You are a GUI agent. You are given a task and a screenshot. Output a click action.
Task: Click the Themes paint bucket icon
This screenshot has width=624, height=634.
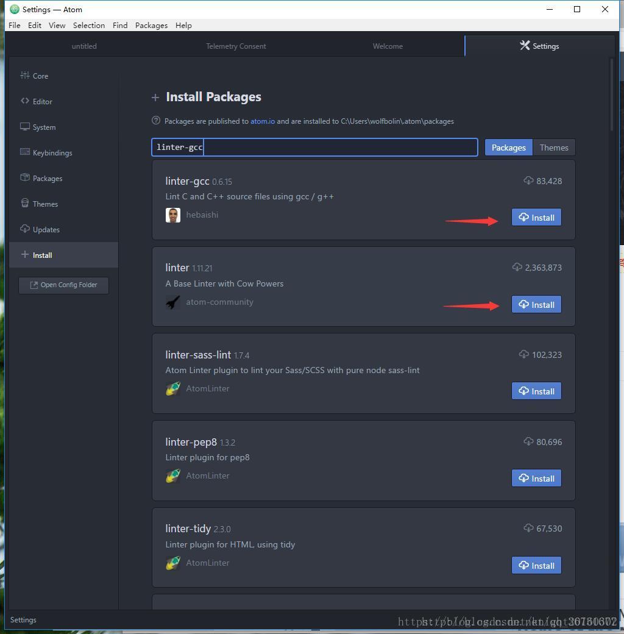point(25,203)
